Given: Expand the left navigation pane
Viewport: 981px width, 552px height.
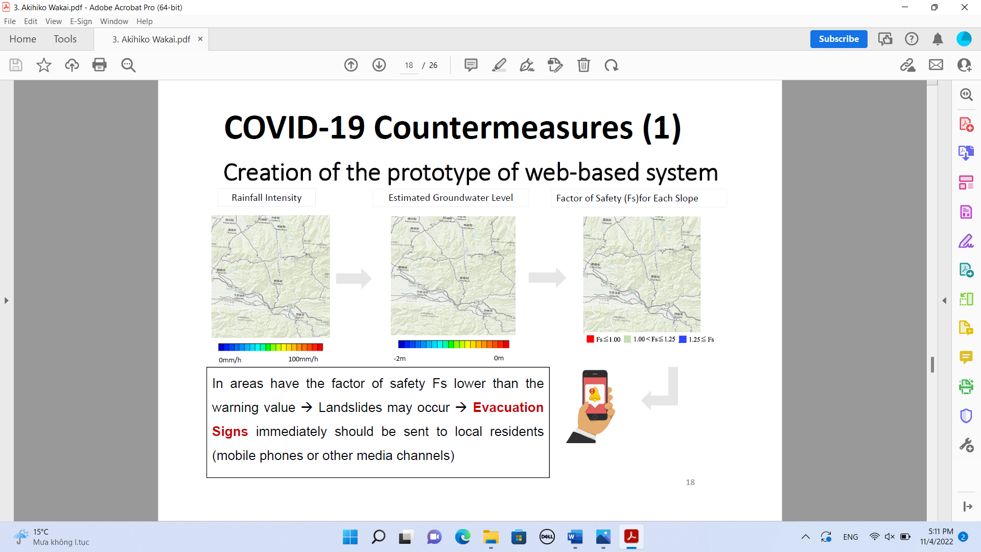Looking at the screenshot, I should click(x=6, y=301).
